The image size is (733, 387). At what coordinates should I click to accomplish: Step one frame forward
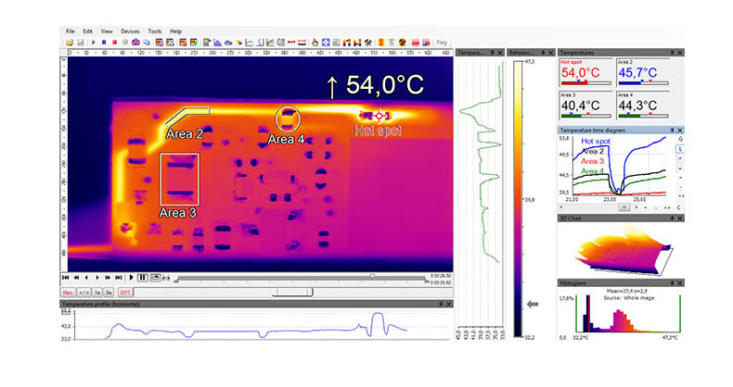[x=97, y=278]
